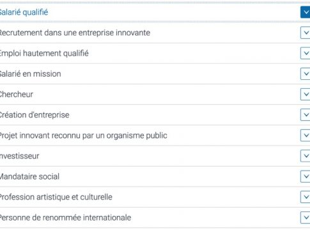Collapse the Salarié qualifié section chevron
The width and height of the screenshot is (310, 230).
[x=306, y=12]
